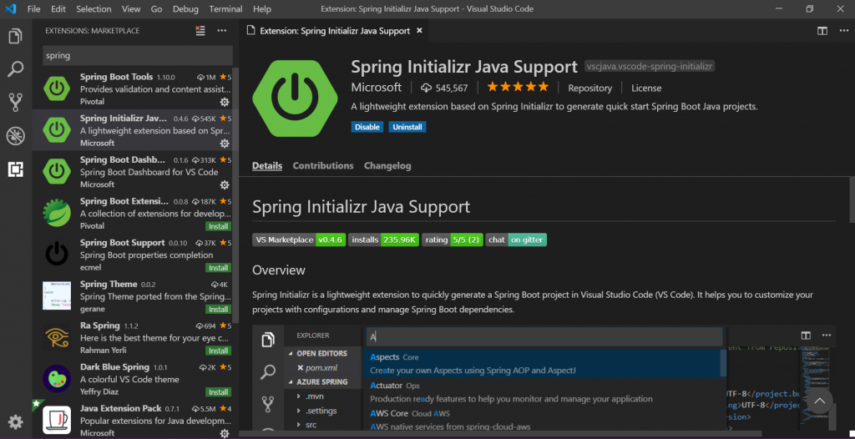This screenshot has width=855, height=439.
Task: Open the Debug view in activity bar
Action: click(x=15, y=135)
